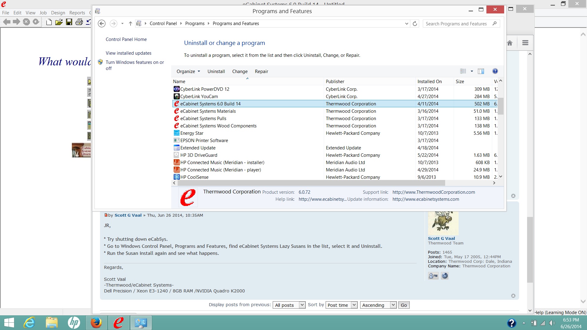The width and height of the screenshot is (587, 330).
Task: Launch Firefox from the taskbar
Action: (x=96, y=323)
